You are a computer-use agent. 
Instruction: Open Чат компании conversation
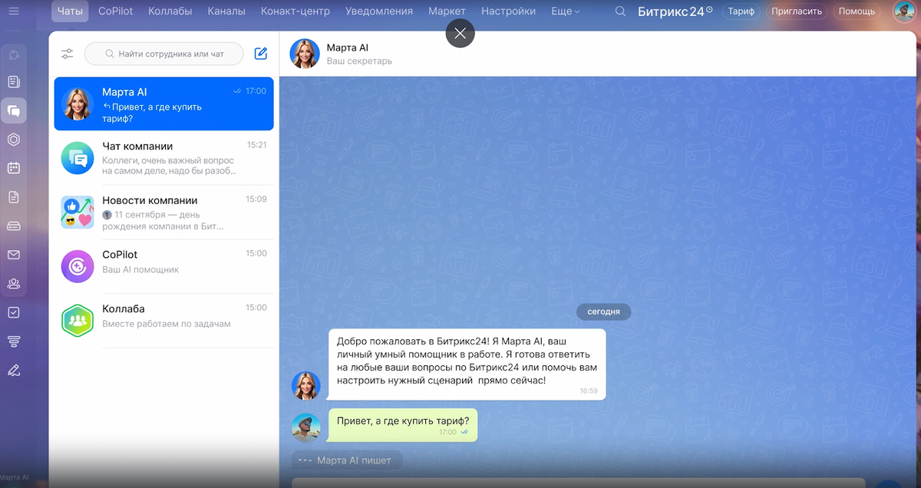pos(163,158)
